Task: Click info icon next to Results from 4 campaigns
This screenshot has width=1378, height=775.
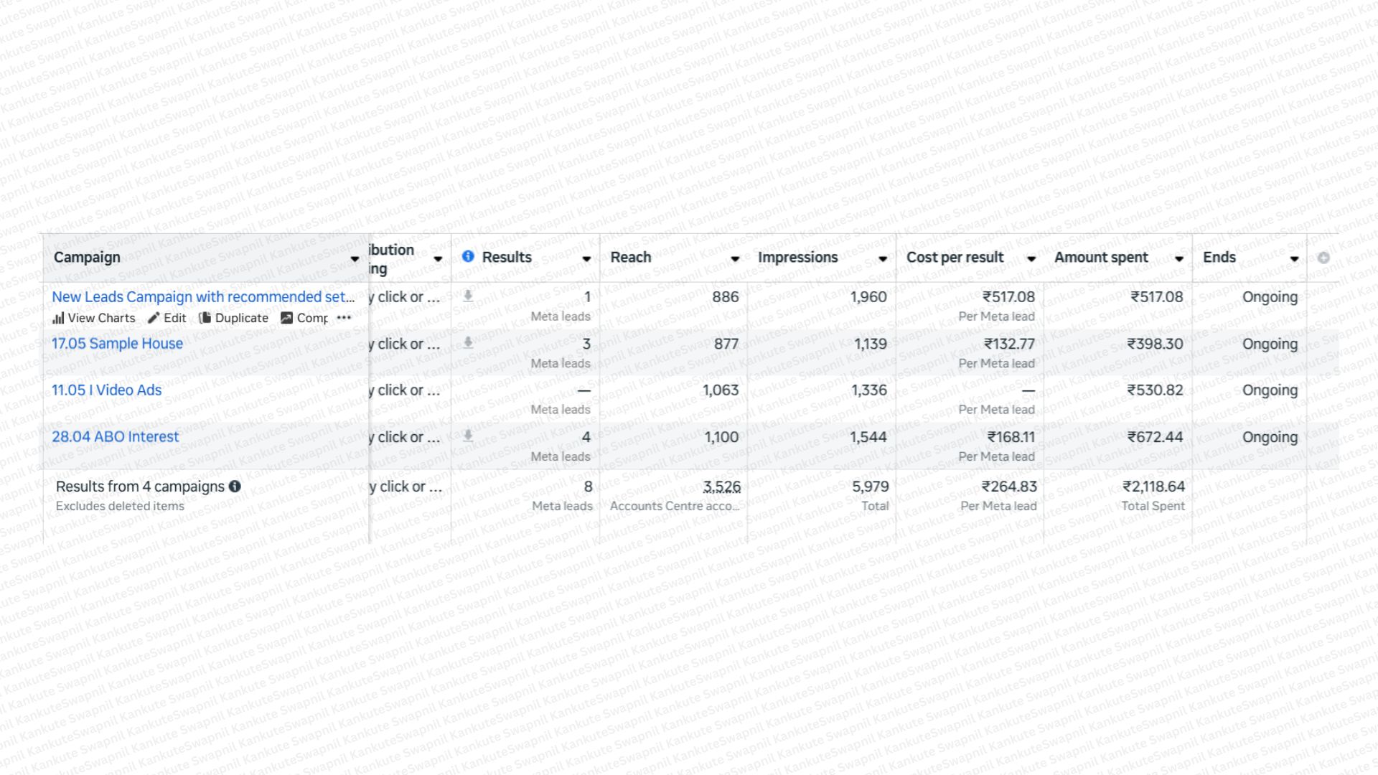Action: [235, 487]
